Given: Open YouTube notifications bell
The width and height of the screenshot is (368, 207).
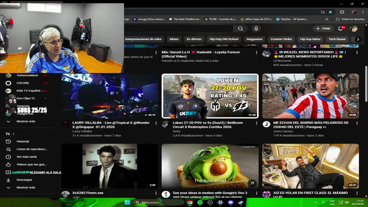Looking at the screenshot, I should pos(340,28).
